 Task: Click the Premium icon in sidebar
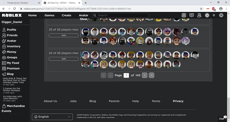(x=4, y=69)
